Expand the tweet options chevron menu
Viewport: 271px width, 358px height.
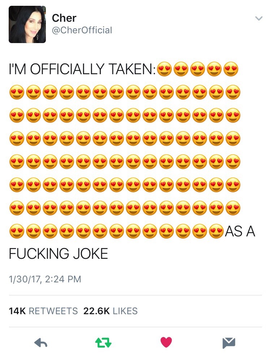[x=258, y=18]
